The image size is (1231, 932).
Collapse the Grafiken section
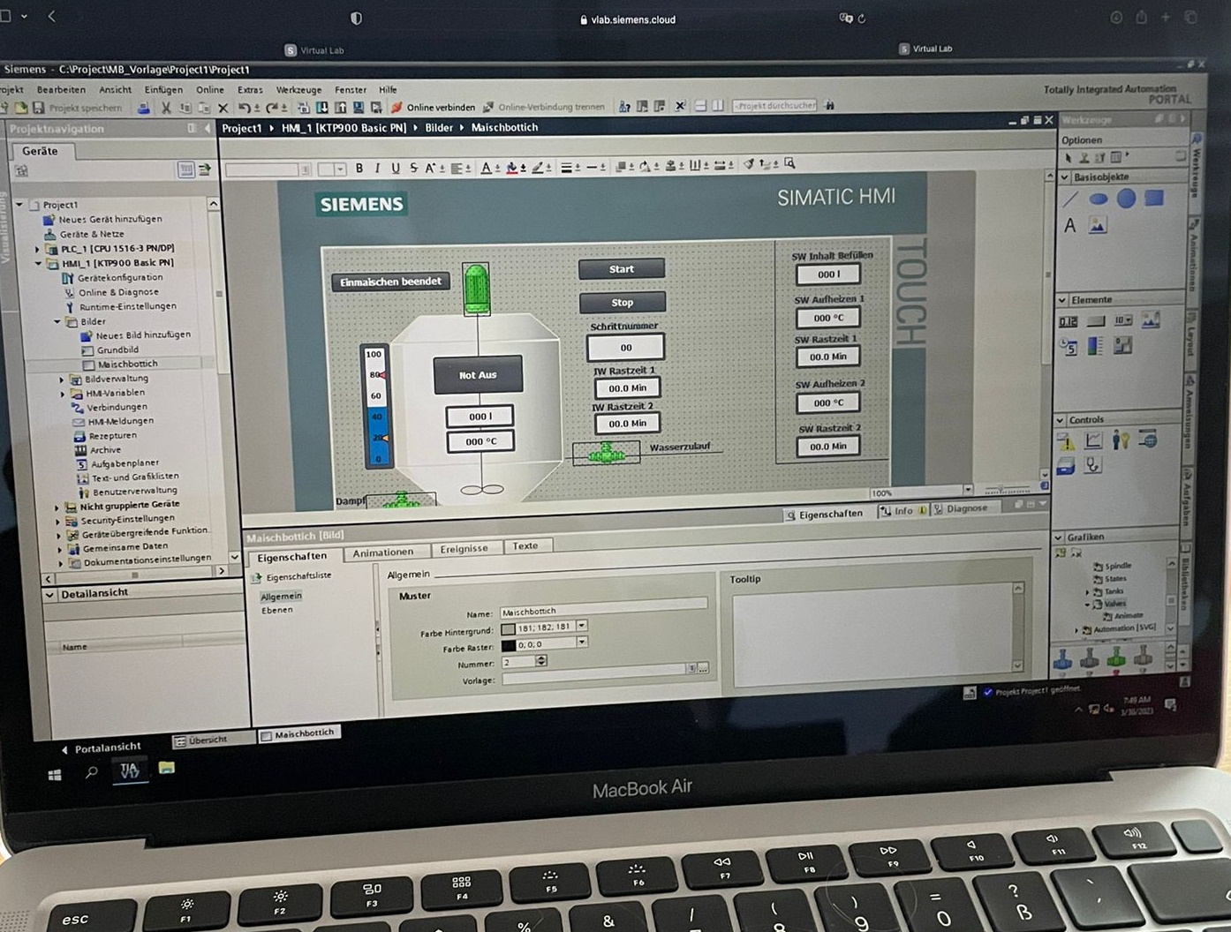coord(1059,537)
